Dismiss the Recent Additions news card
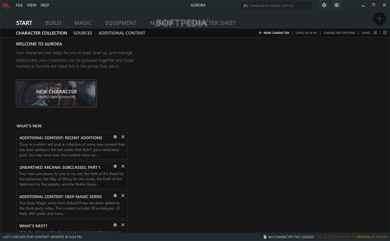Screen dimensions: 390x241 coord(123,137)
